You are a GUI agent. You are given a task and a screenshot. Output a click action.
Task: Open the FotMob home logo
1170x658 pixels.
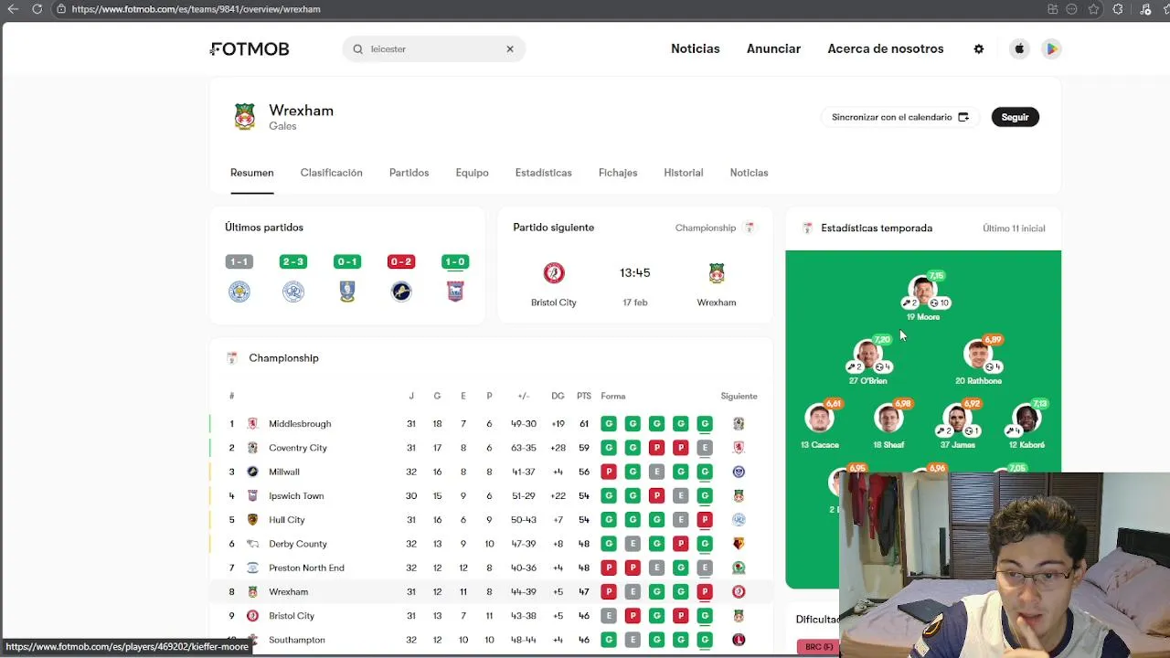pyautogui.click(x=250, y=49)
